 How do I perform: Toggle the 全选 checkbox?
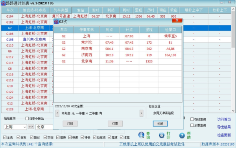(x=5, y=137)
